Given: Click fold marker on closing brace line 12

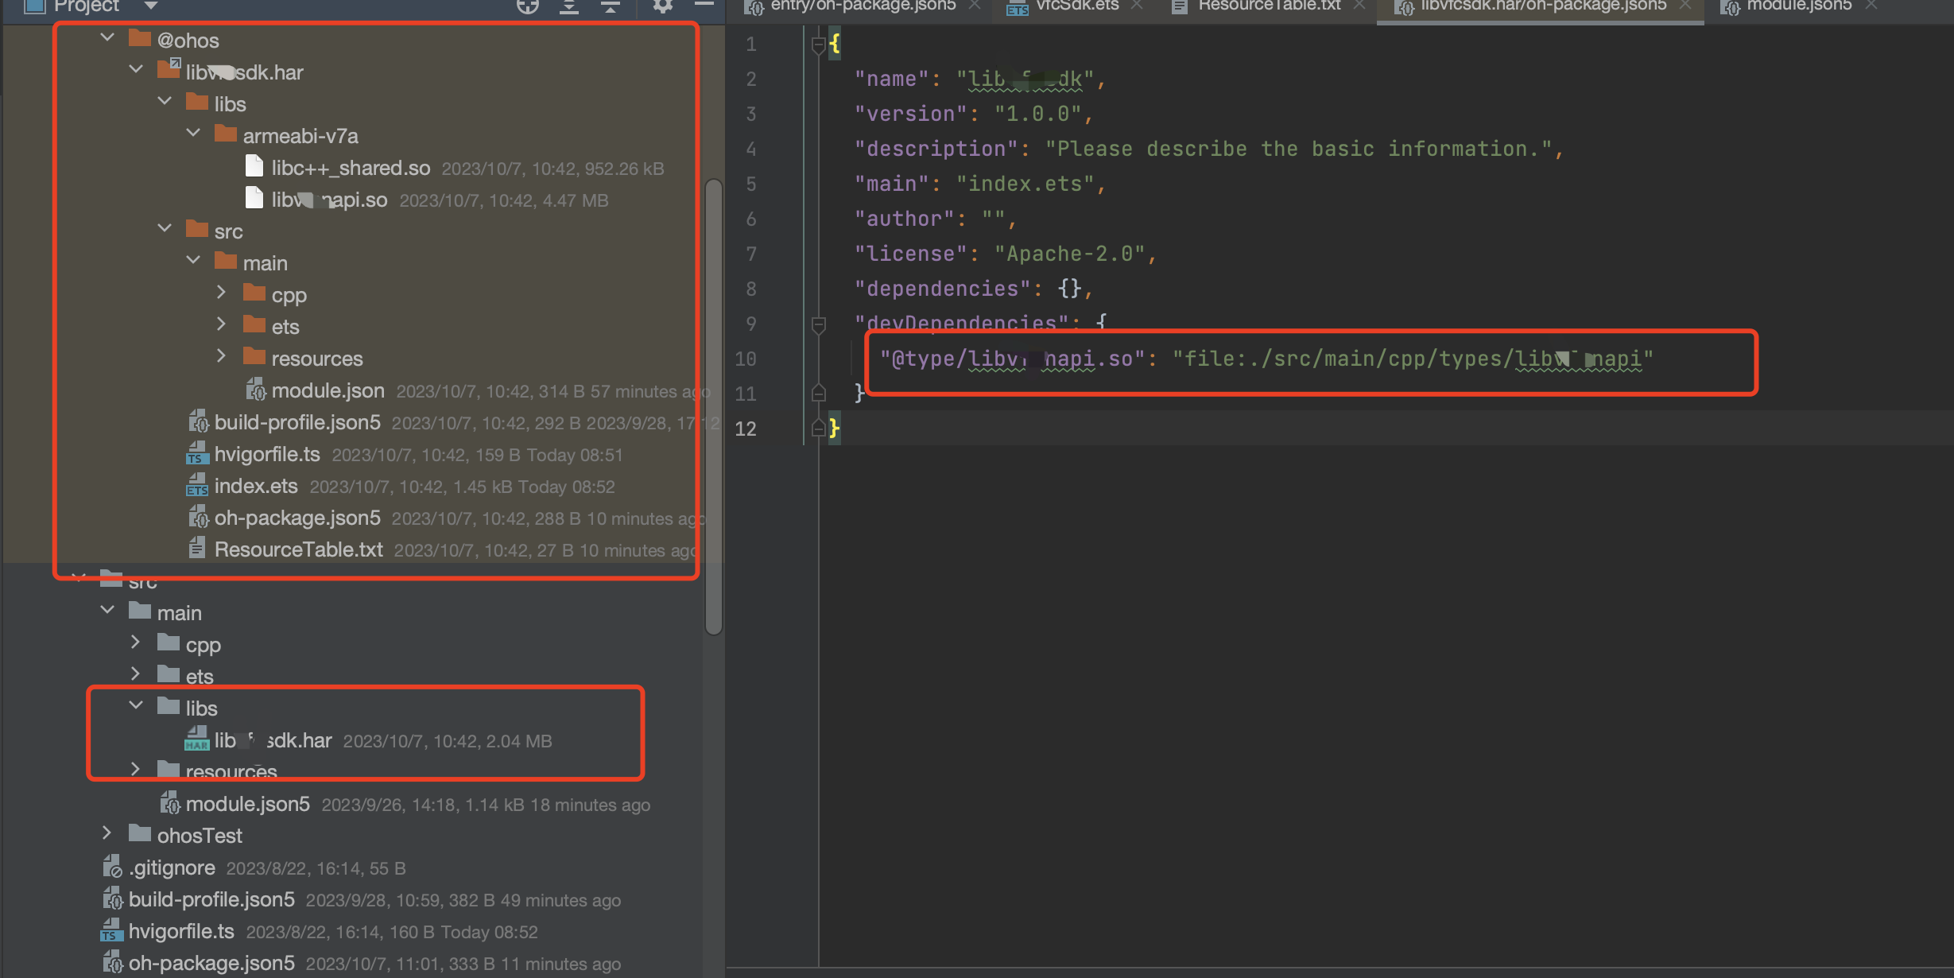Looking at the screenshot, I should (x=818, y=429).
